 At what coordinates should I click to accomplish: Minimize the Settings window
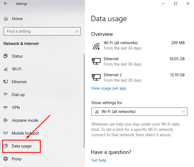pos(163,3)
